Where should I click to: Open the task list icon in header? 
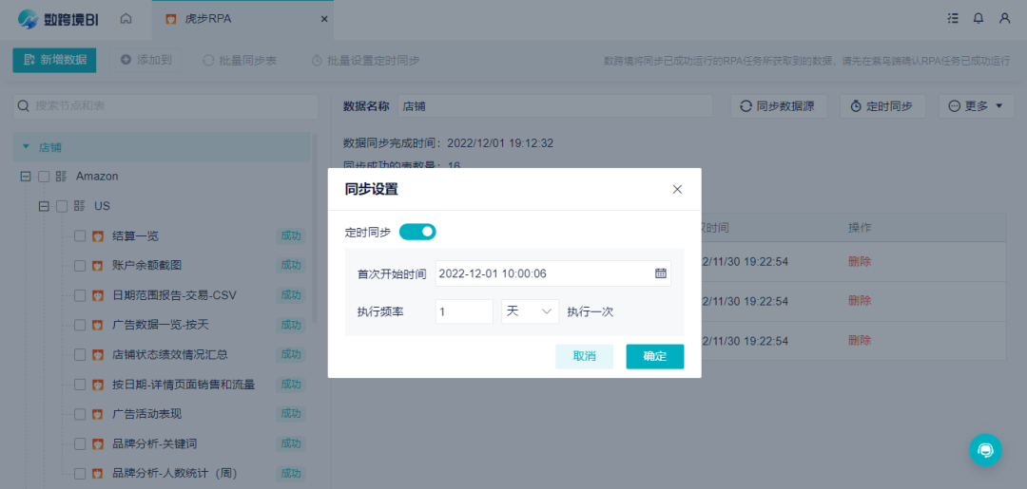click(x=952, y=18)
